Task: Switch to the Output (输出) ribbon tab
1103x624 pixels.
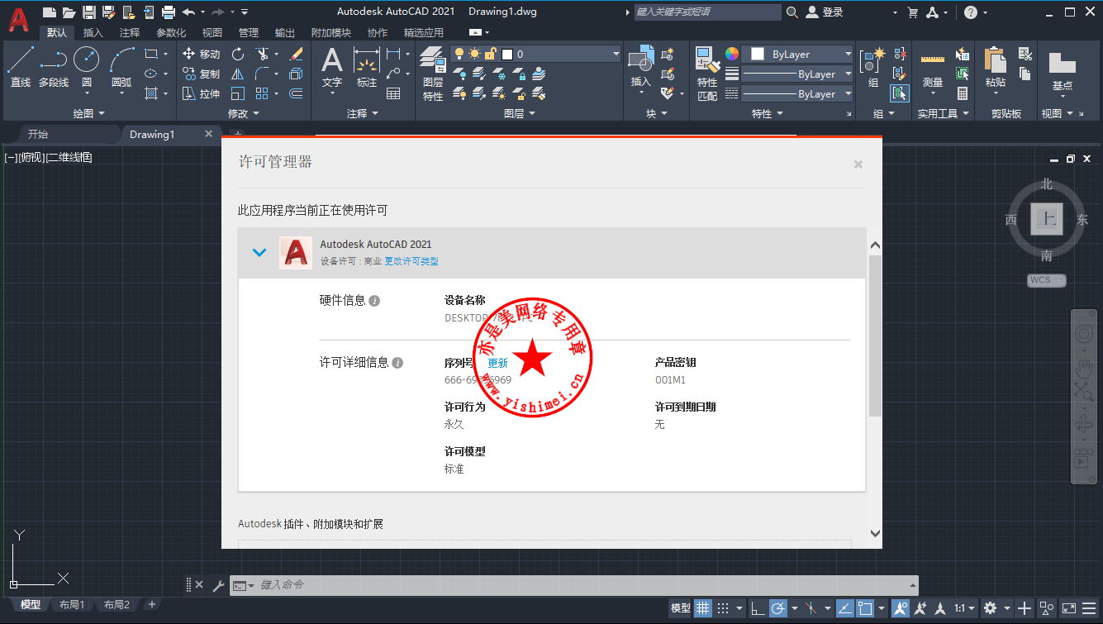Action: click(x=285, y=33)
